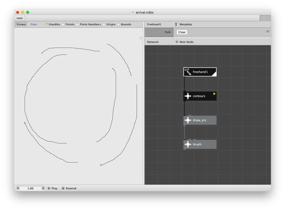This screenshot has width=285, height=210.
Task: Play the animation
Action: pyautogui.click(x=52, y=188)
